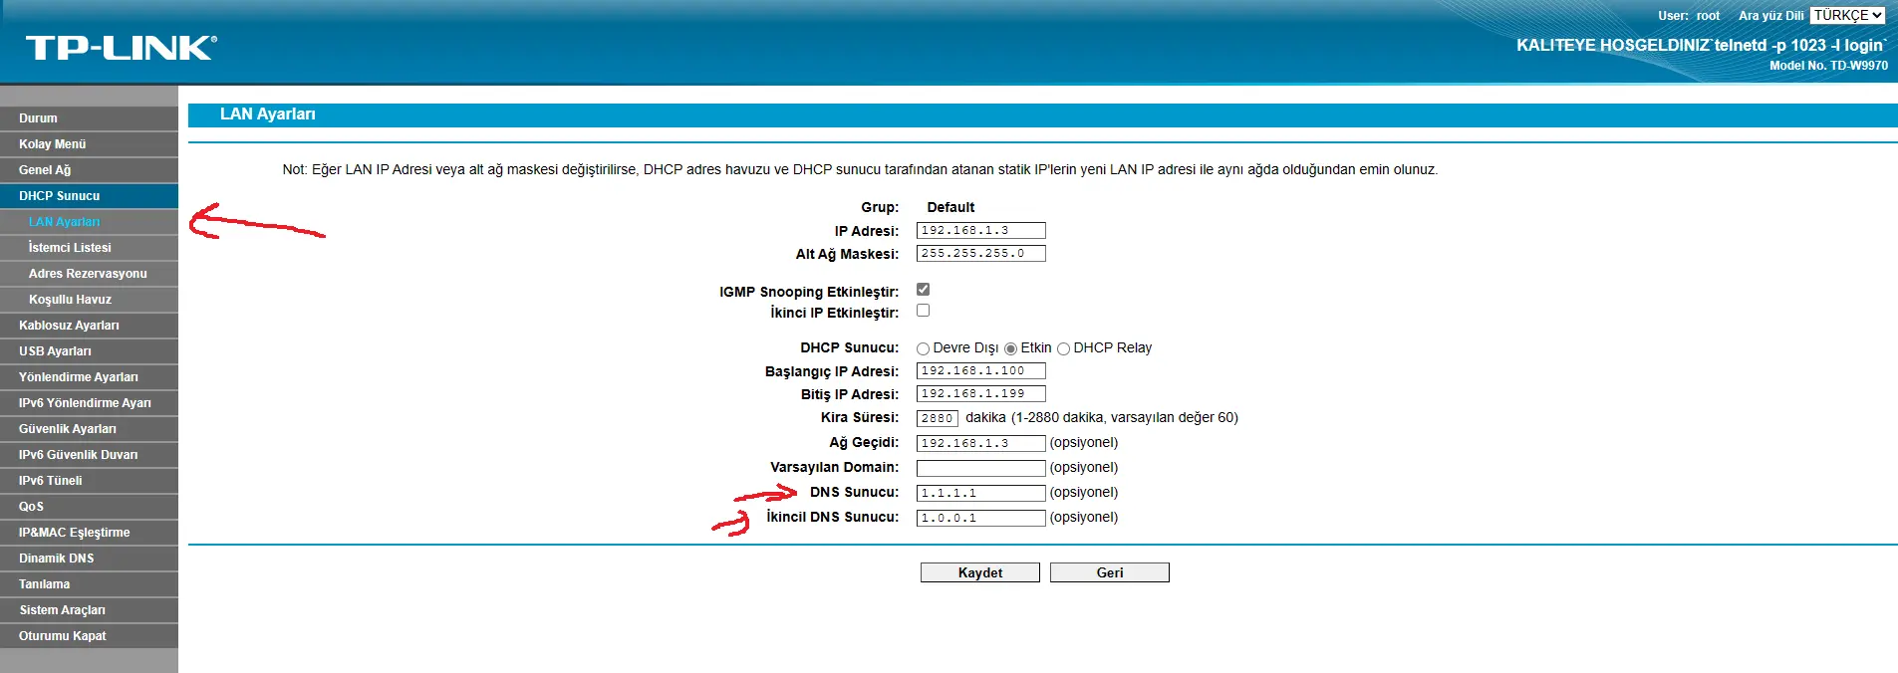Click Başlangıç IP Adresi field
This screenshot has width=1898, height=673.
click(981, 371)
